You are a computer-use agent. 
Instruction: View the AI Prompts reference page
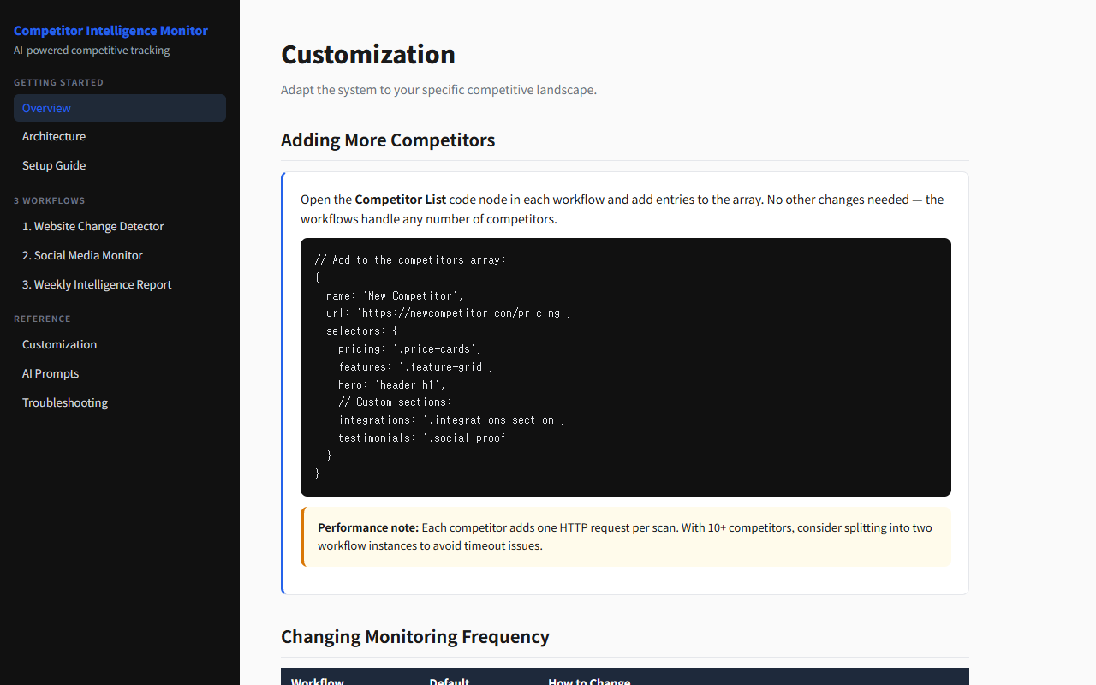[51, 373]
